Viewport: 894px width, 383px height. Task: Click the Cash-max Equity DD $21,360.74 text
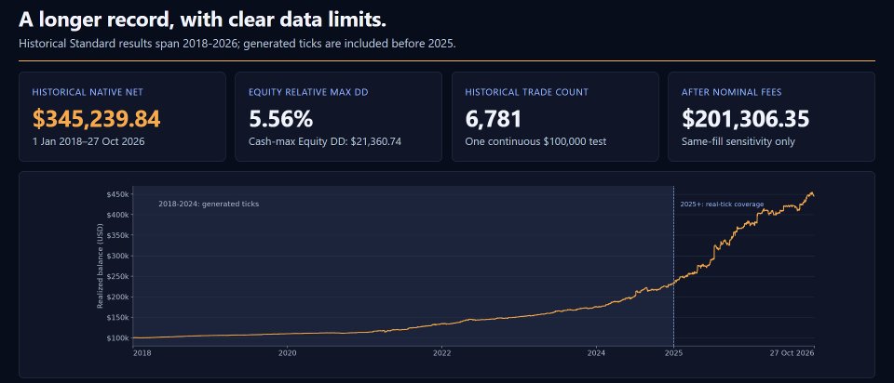[x=325, y=141]
